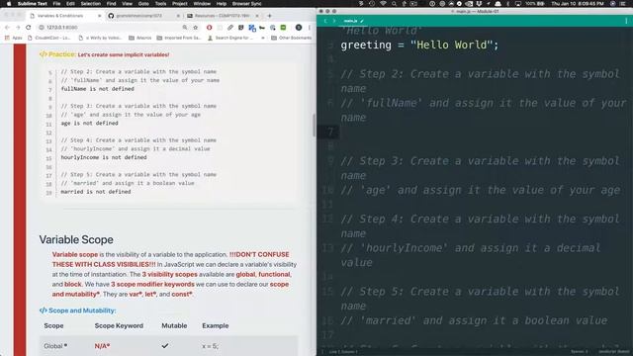Click 'hourlyIncome is not defined' output line
Image resolution: width=633 pixels, height=356 pixels.
pyautogui.click(x=104, y=157)
